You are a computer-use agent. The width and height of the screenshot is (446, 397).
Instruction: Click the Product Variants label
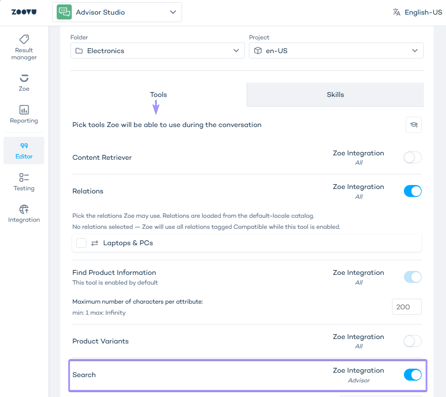pos(101,341)
